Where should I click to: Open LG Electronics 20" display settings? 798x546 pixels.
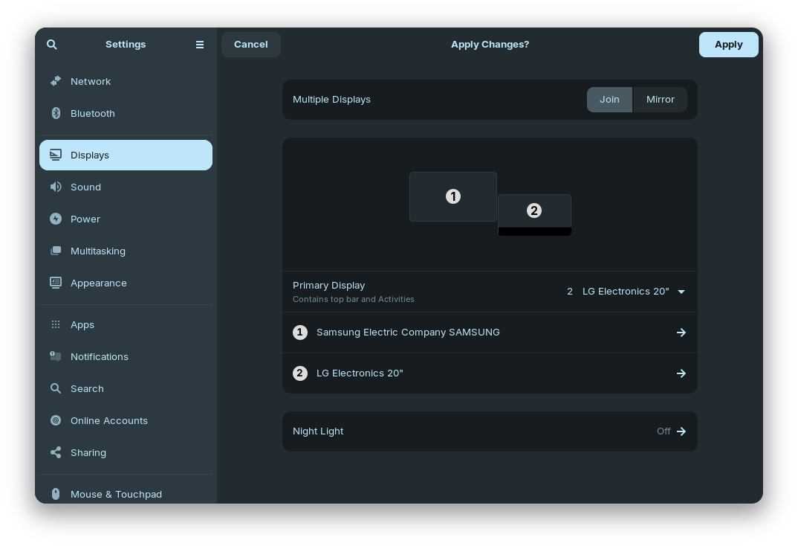pos(490,373)
